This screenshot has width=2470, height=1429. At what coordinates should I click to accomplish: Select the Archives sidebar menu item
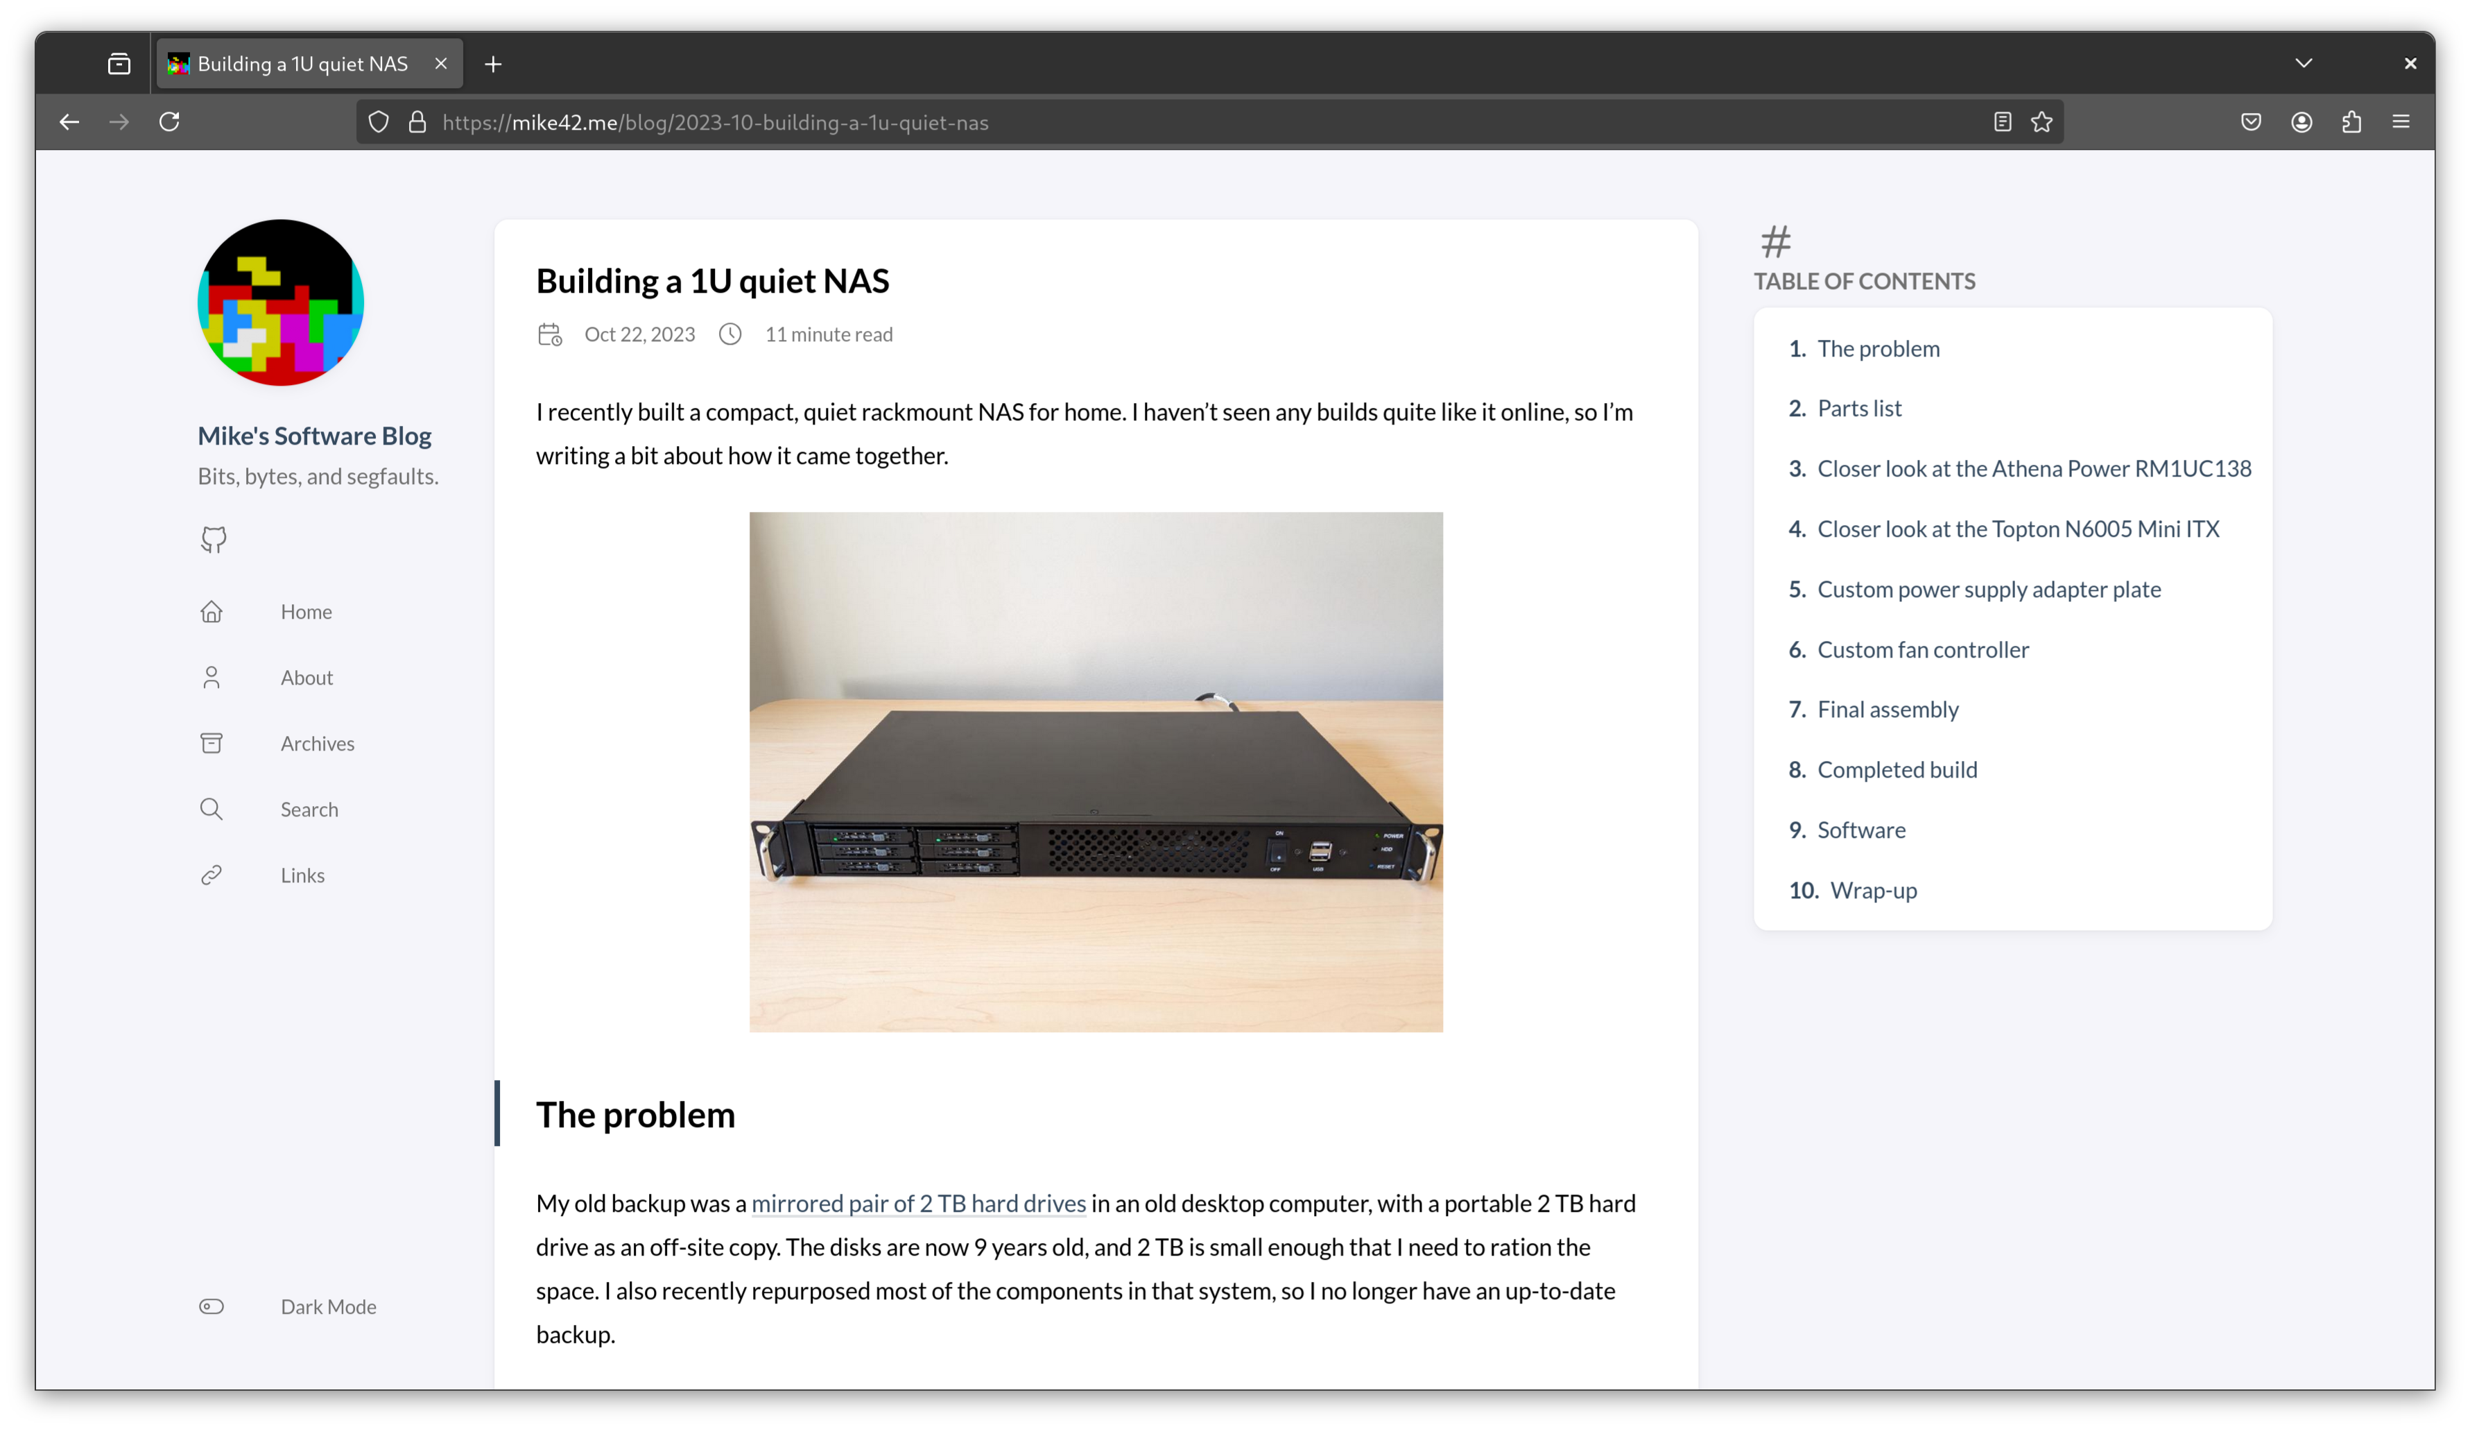(317, 744)
